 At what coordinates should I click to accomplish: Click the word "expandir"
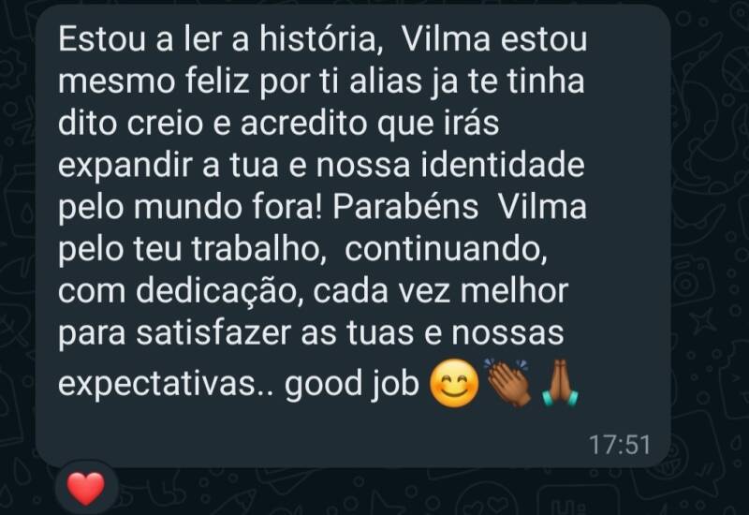coord(125,167)
